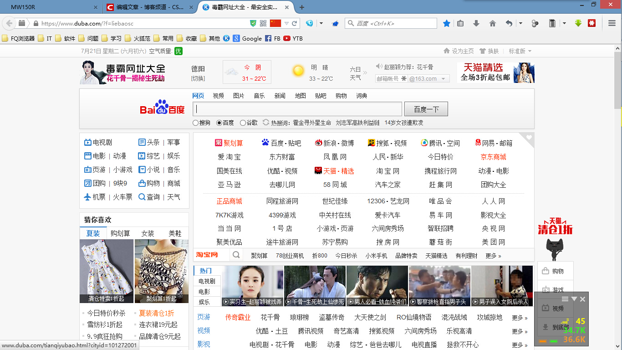Bookmark this page with the blue star icon
Screen dimensions: 622x350
(x=447, y=23)
